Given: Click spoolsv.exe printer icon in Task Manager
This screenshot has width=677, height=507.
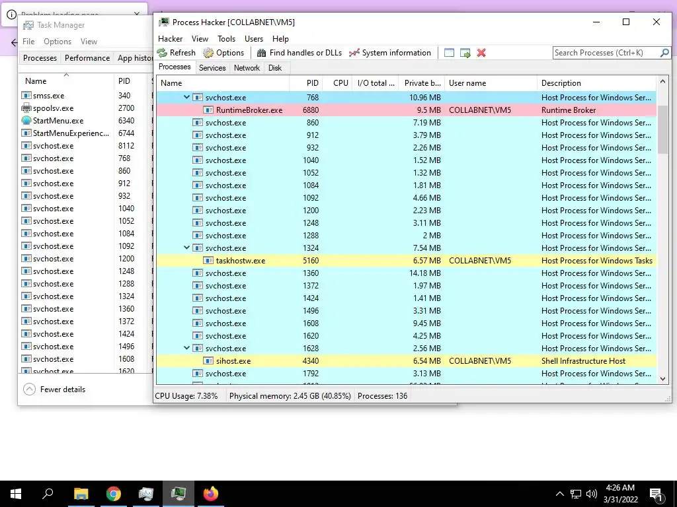Looking at the screenshot, I should tap(26, 108).
